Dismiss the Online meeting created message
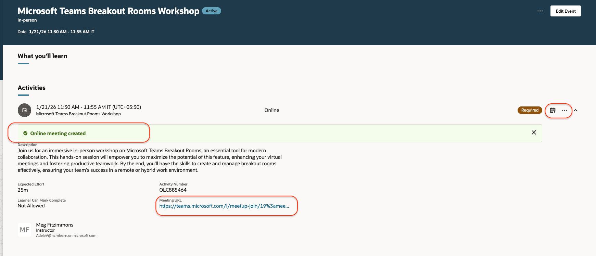This screenshot has height=256, width=596. [x=534, y=132]
